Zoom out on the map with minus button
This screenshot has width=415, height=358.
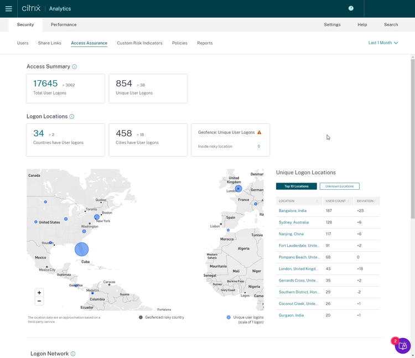(39, 301)
